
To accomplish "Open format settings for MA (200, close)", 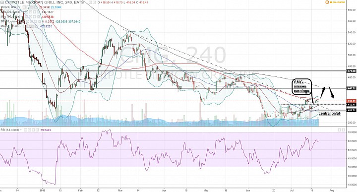I will click(x=31, y=12).
